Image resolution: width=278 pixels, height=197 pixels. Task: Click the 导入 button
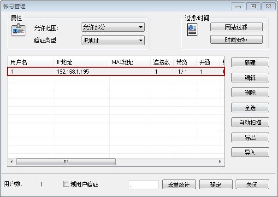tap(250, 152)
